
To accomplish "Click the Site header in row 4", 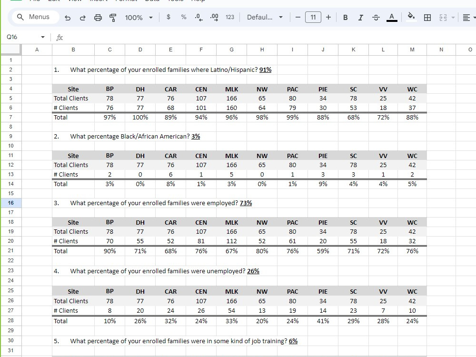I will (73, 89).
